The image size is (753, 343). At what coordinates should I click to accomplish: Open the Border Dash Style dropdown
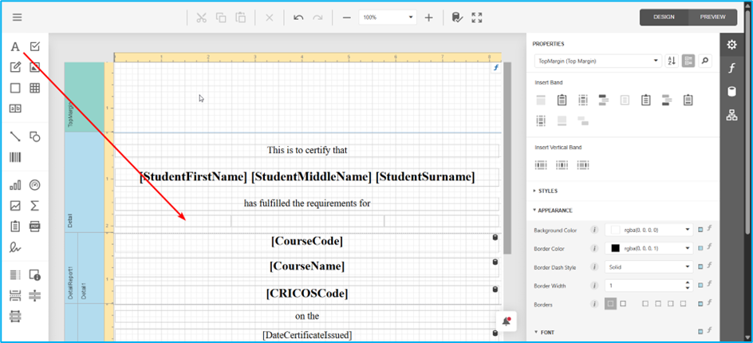[648, 267]
